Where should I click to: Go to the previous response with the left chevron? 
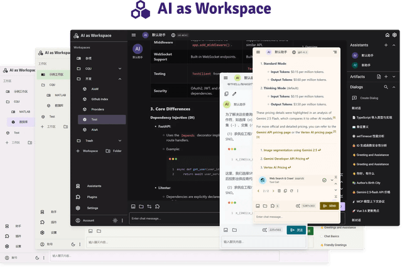click(x=258, y=191)
